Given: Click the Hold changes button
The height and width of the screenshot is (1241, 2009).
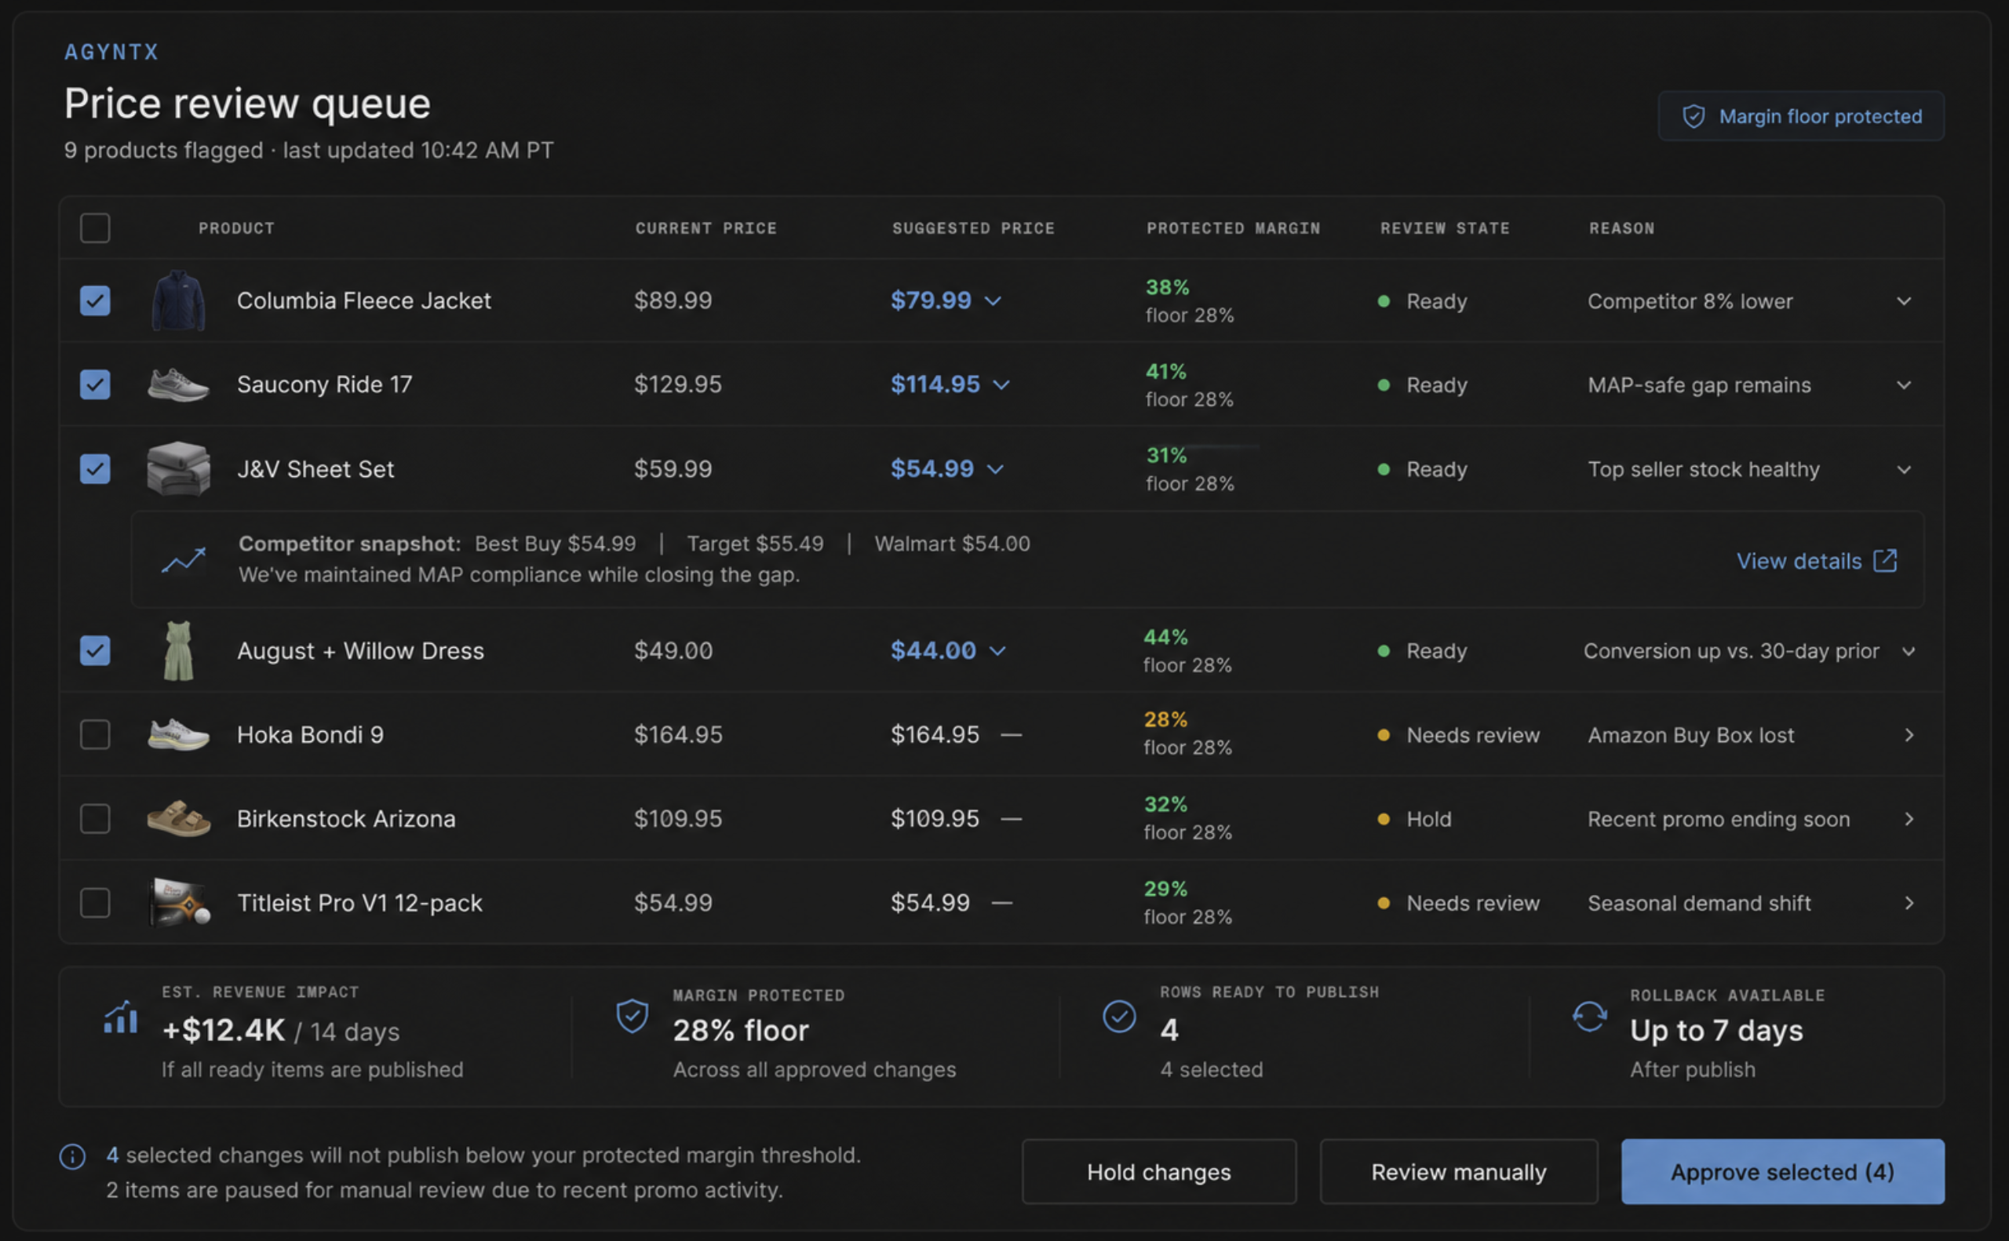Looking at the screenshot, I should (x=1159, y=1172).
